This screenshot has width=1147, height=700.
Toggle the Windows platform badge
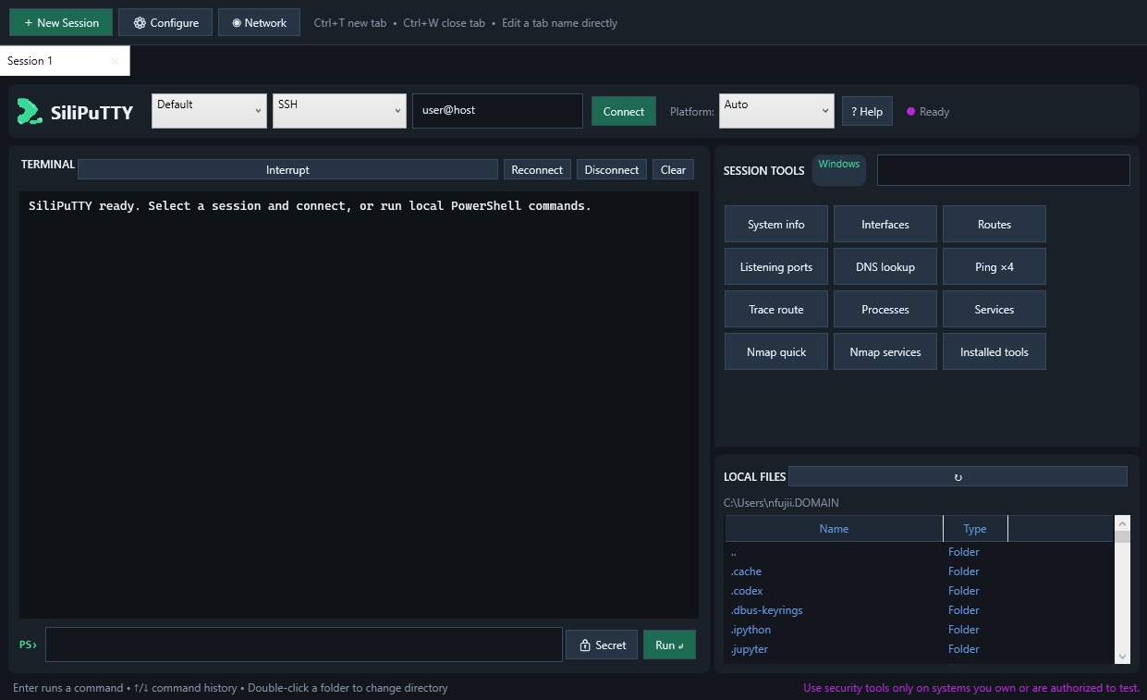839,170
